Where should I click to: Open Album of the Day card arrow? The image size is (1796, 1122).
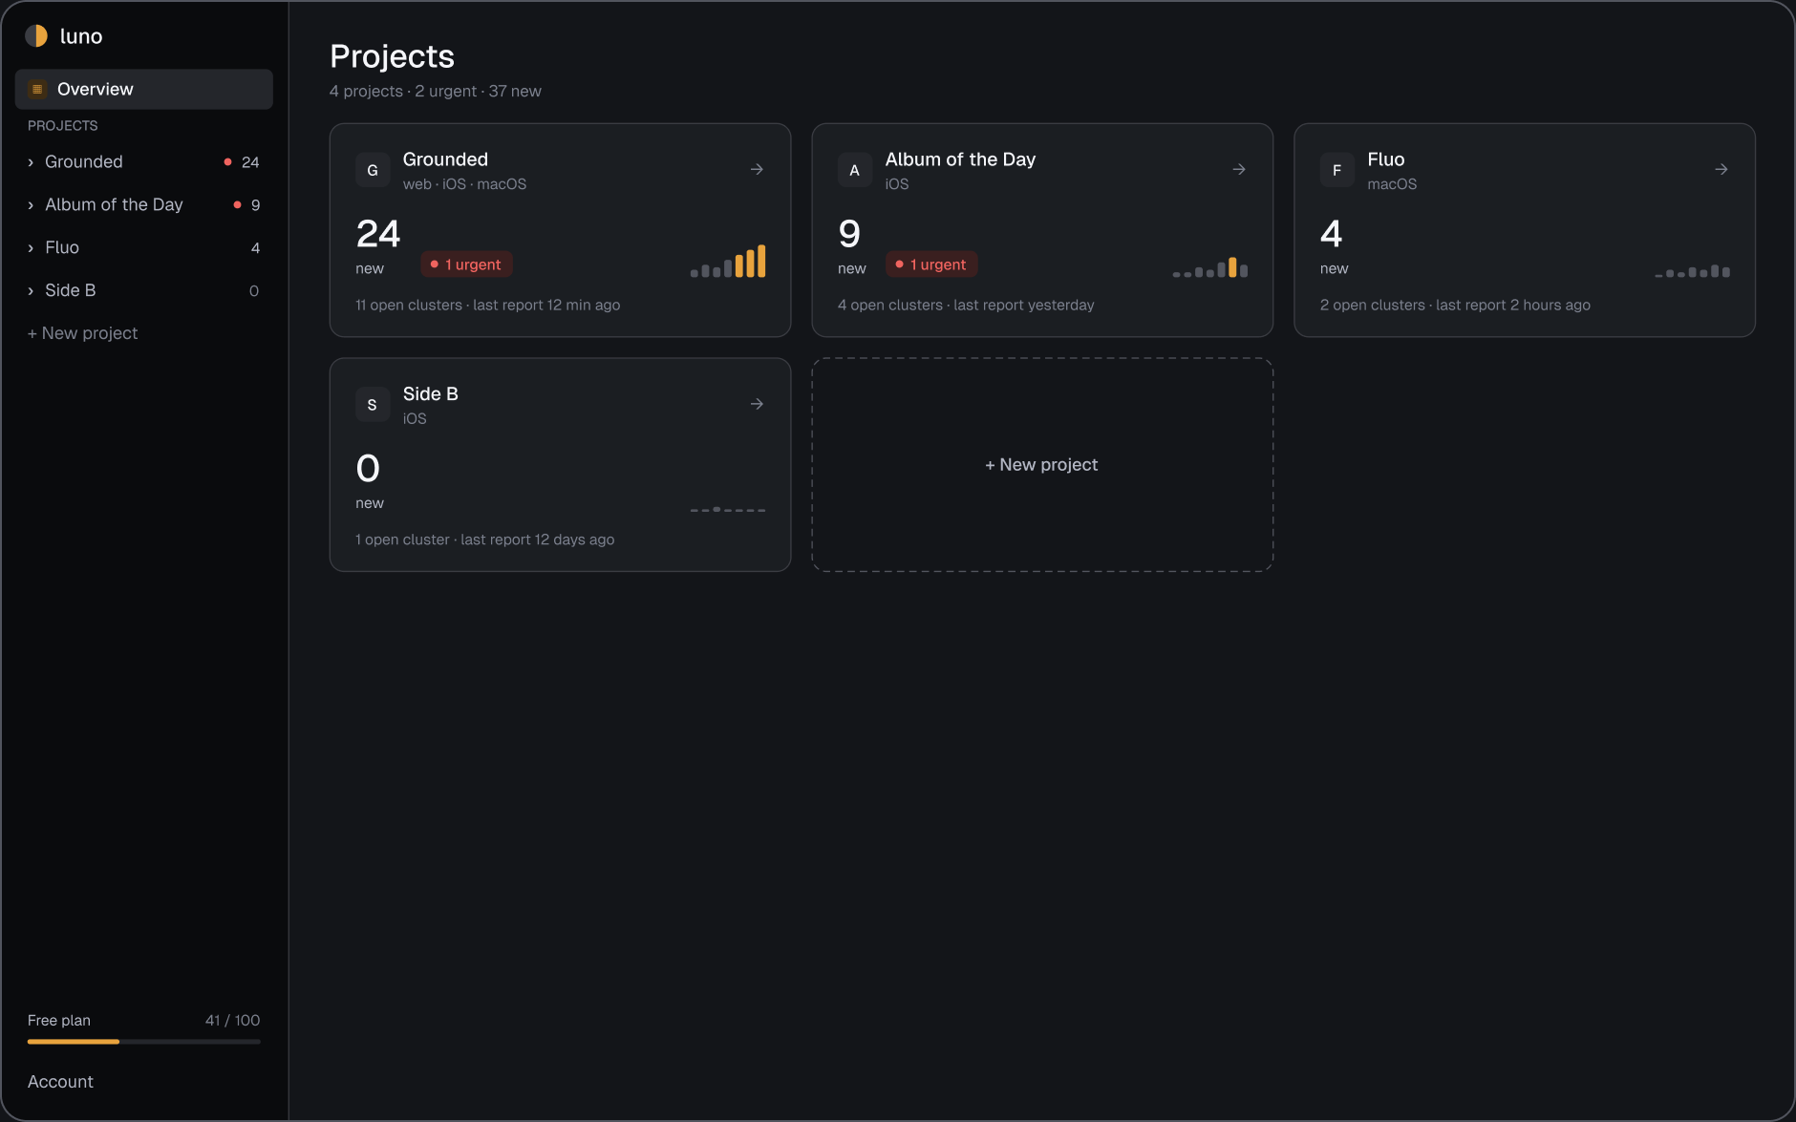[x=1239, y=169]
